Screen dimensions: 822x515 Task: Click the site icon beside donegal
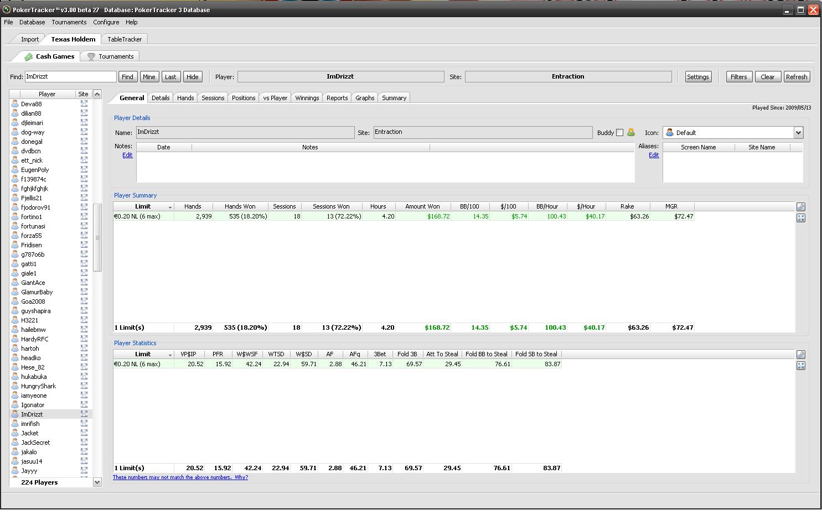click(x=84, y=141)
